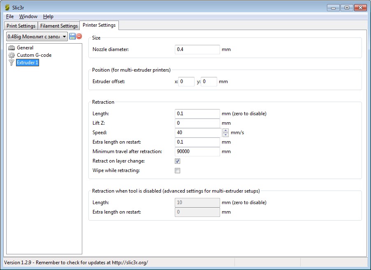Click the save preset floppy disk icon
The width and height of the screenshot is (371, 270).
72,36
